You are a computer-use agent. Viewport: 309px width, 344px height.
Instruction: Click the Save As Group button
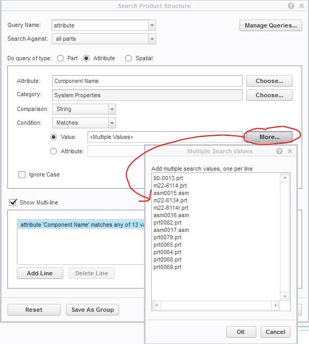coord(92,310)
